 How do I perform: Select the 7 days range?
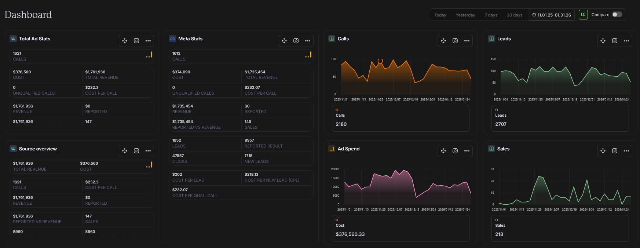click(x=491, y=15)
